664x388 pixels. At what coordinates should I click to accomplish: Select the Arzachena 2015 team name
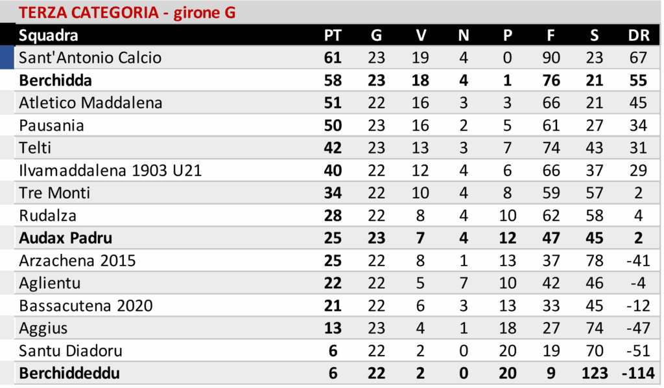coord(77,260)
